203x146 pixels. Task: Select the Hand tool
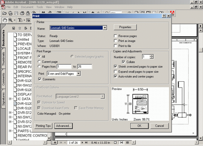click(x=5, y=20)
